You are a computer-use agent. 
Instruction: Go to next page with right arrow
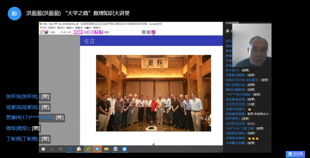click(80, 32)
